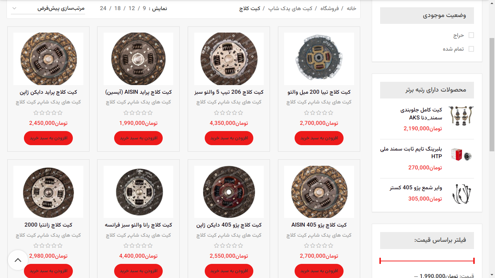Viewport: 495px width, 278px height.
Task: Click the left handle of price slider
Action: click(x=380, y=261)
